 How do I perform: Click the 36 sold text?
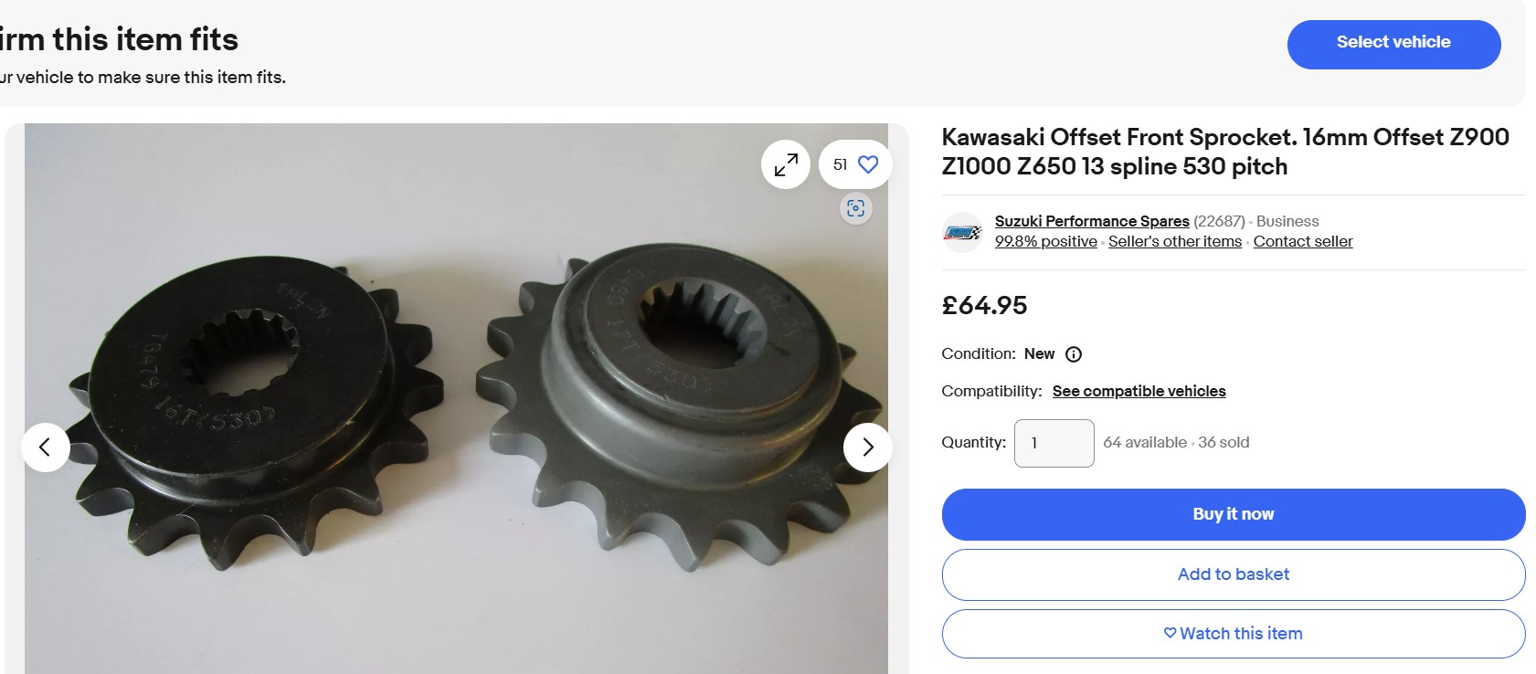click(x=1224, y=443)
